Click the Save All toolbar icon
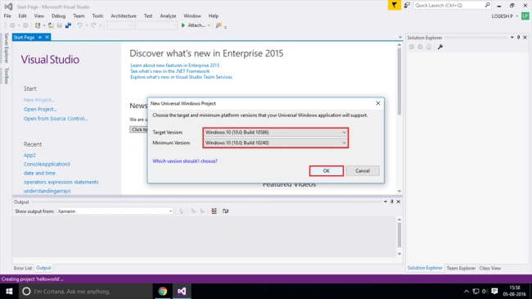Screen dimensions: 532x299 pyautogui.click(x=68, y=25)
